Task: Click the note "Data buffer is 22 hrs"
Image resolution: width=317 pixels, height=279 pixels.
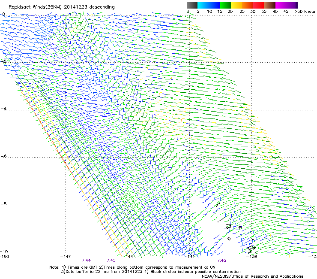Action: tap(87, 272)
